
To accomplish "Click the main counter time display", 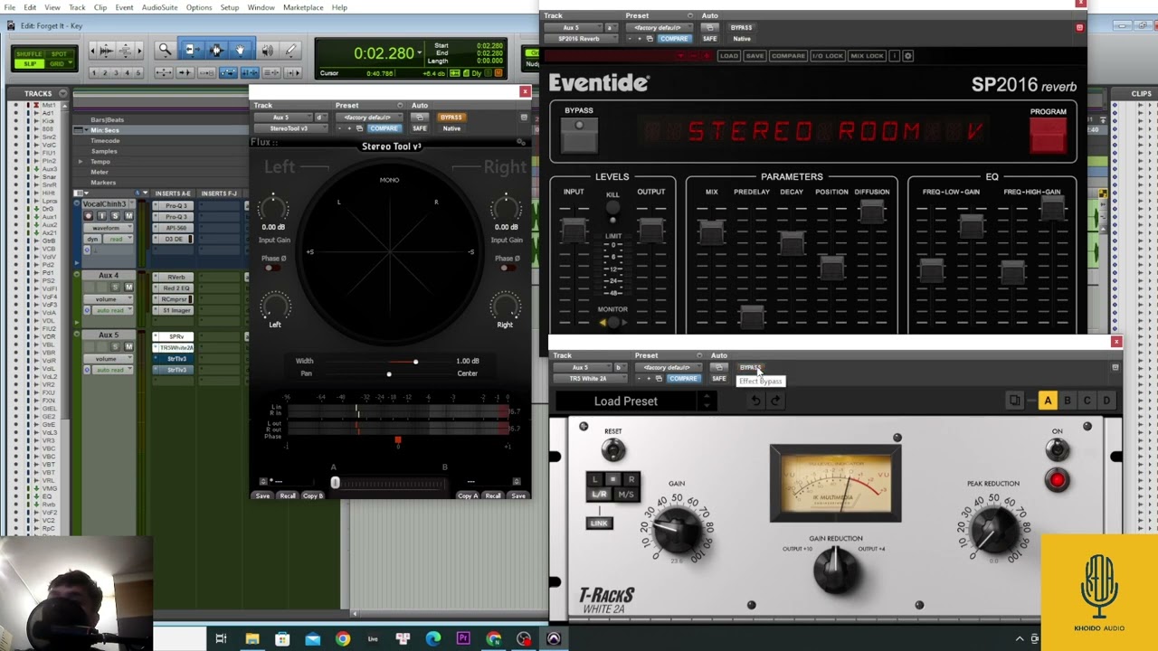I will click(384, 53).
